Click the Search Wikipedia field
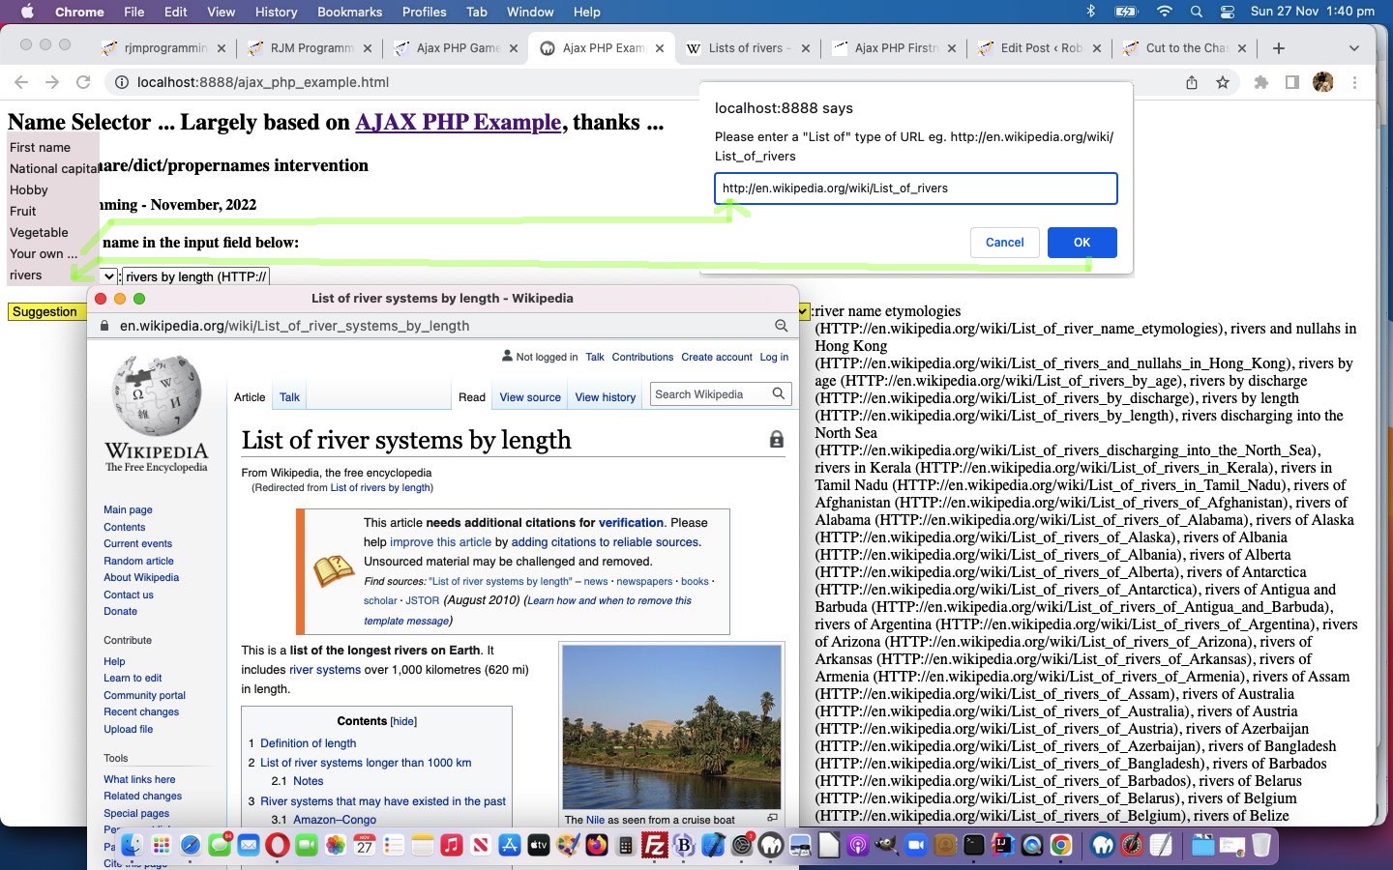Viewport: 1393px width, 870px height. coord(710,394)
